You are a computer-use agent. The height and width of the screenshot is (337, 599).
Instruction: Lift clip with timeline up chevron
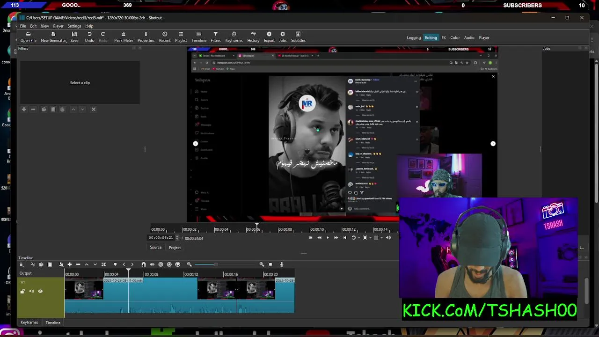point(87,264)
